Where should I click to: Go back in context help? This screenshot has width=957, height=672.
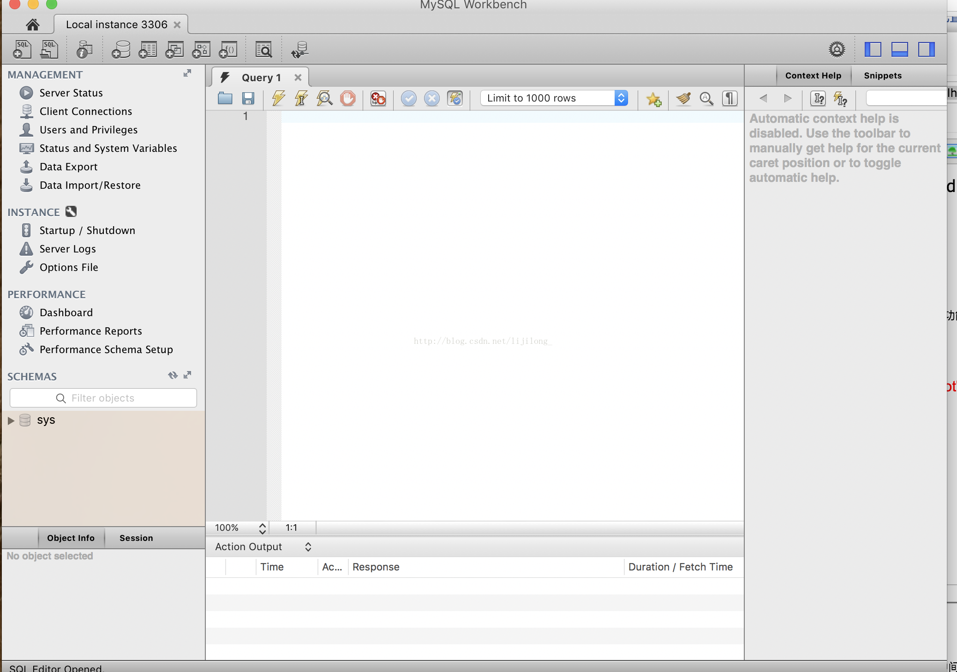[x=763, y=98]
